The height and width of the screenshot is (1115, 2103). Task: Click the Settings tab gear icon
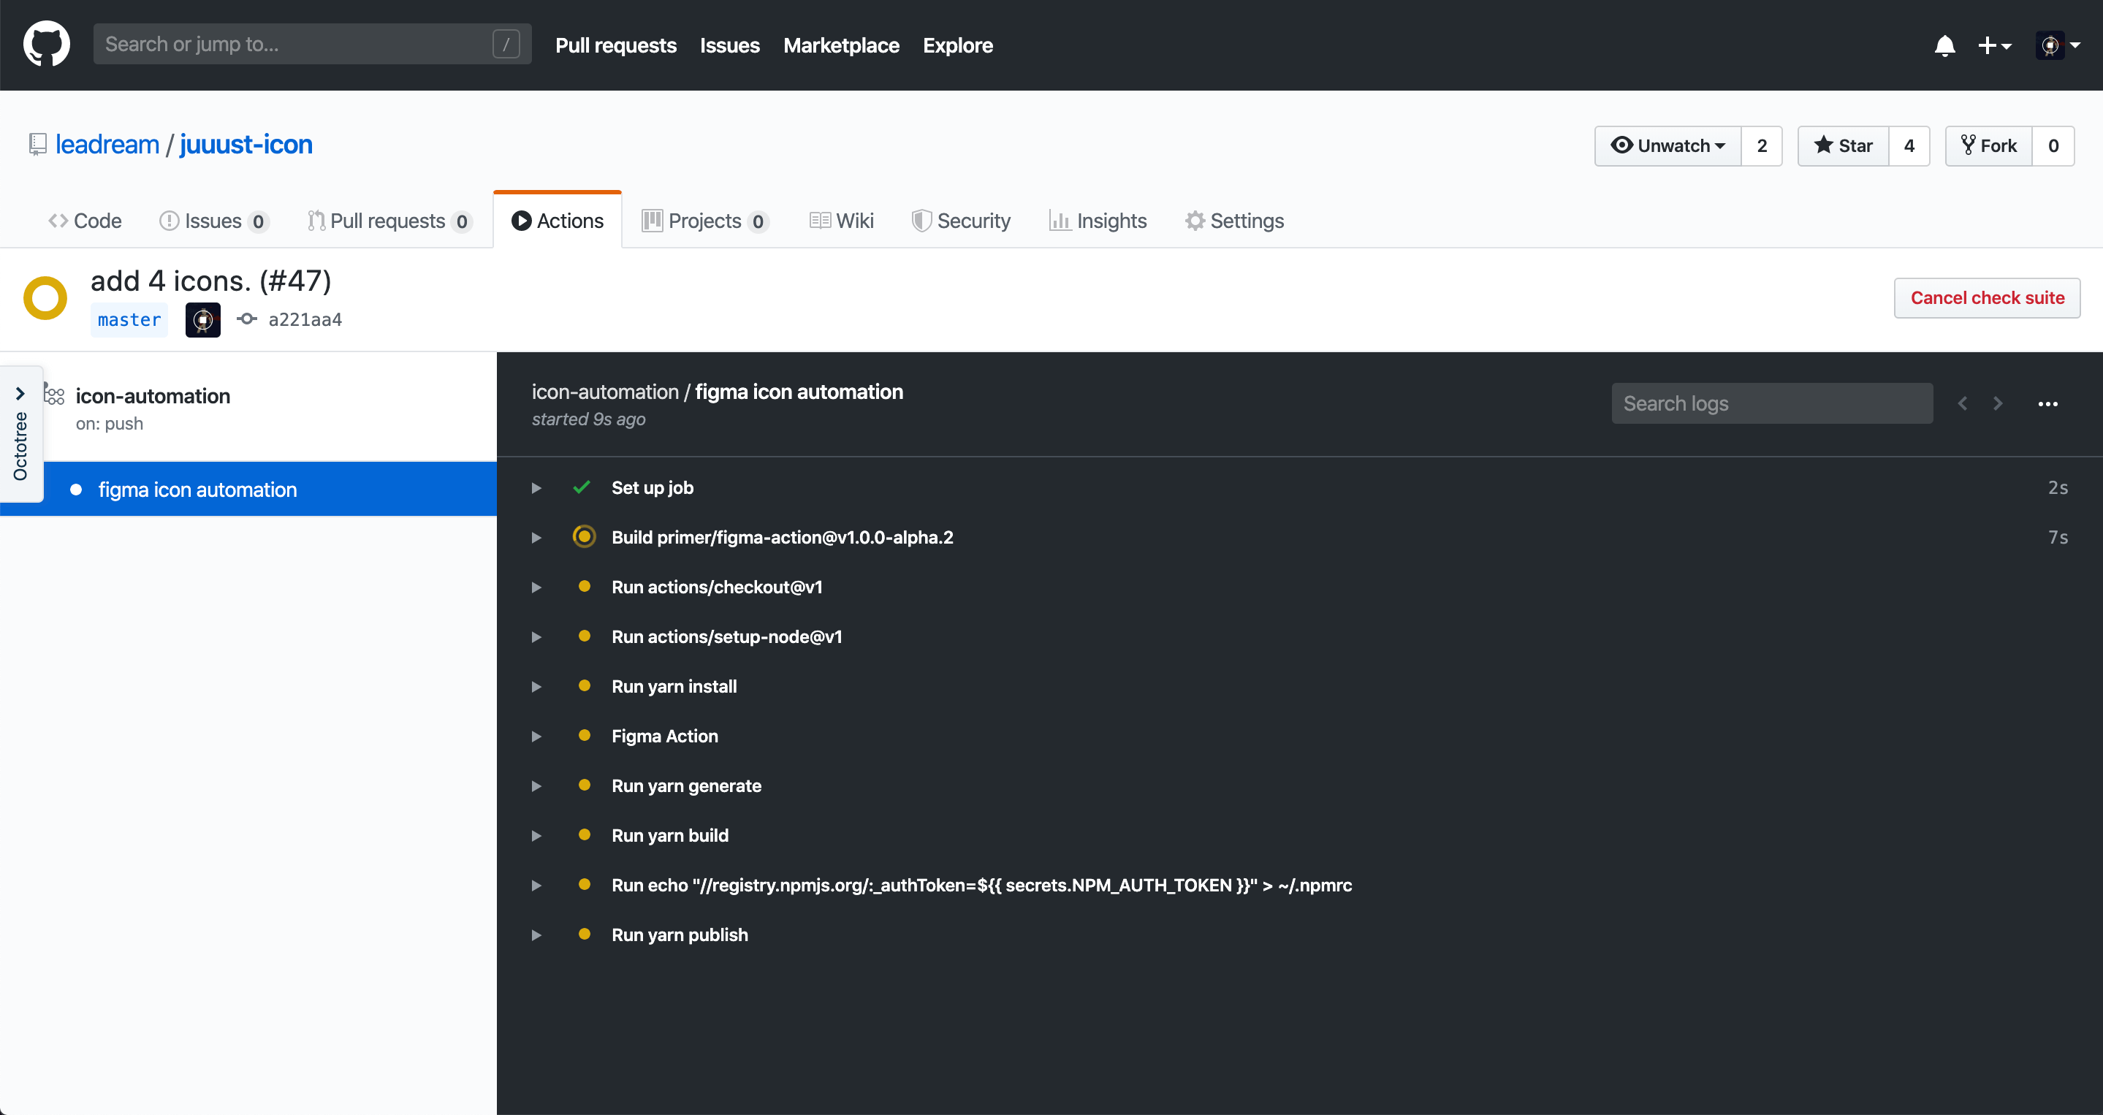tap(1192, 220)
